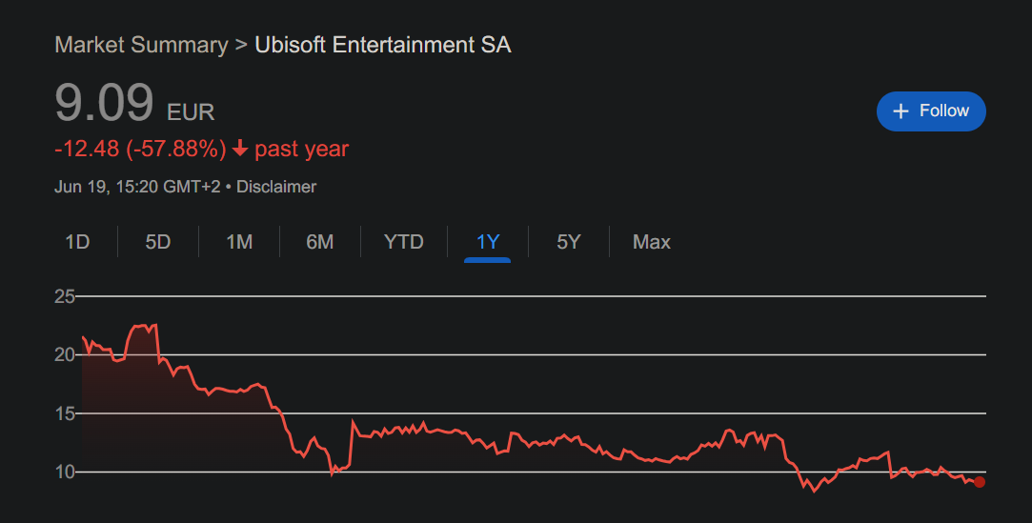This screenshot has width=1032, height=523.
Task: Switch chart to 1D range
Action: [x=77, y=242]
